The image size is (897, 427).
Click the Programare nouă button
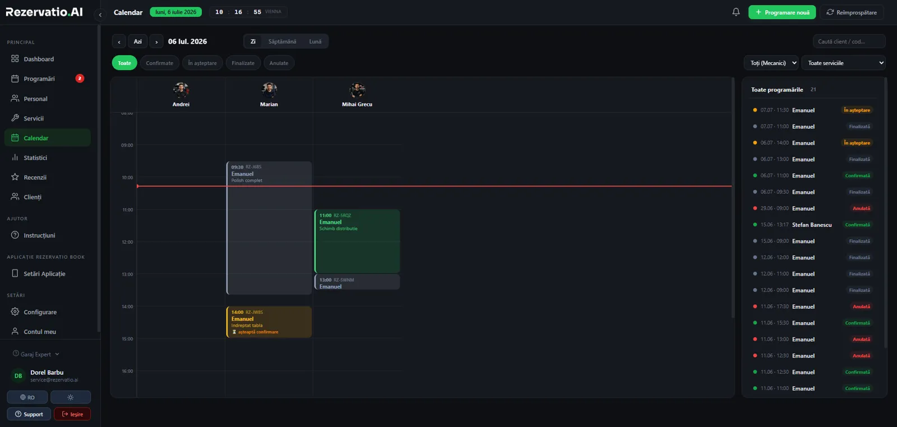[x=782, y=12]
